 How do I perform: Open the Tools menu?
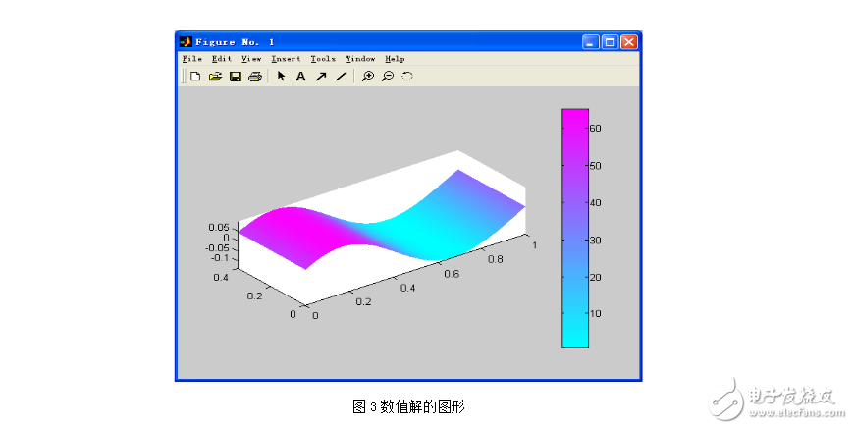click(x=323, y=59)
